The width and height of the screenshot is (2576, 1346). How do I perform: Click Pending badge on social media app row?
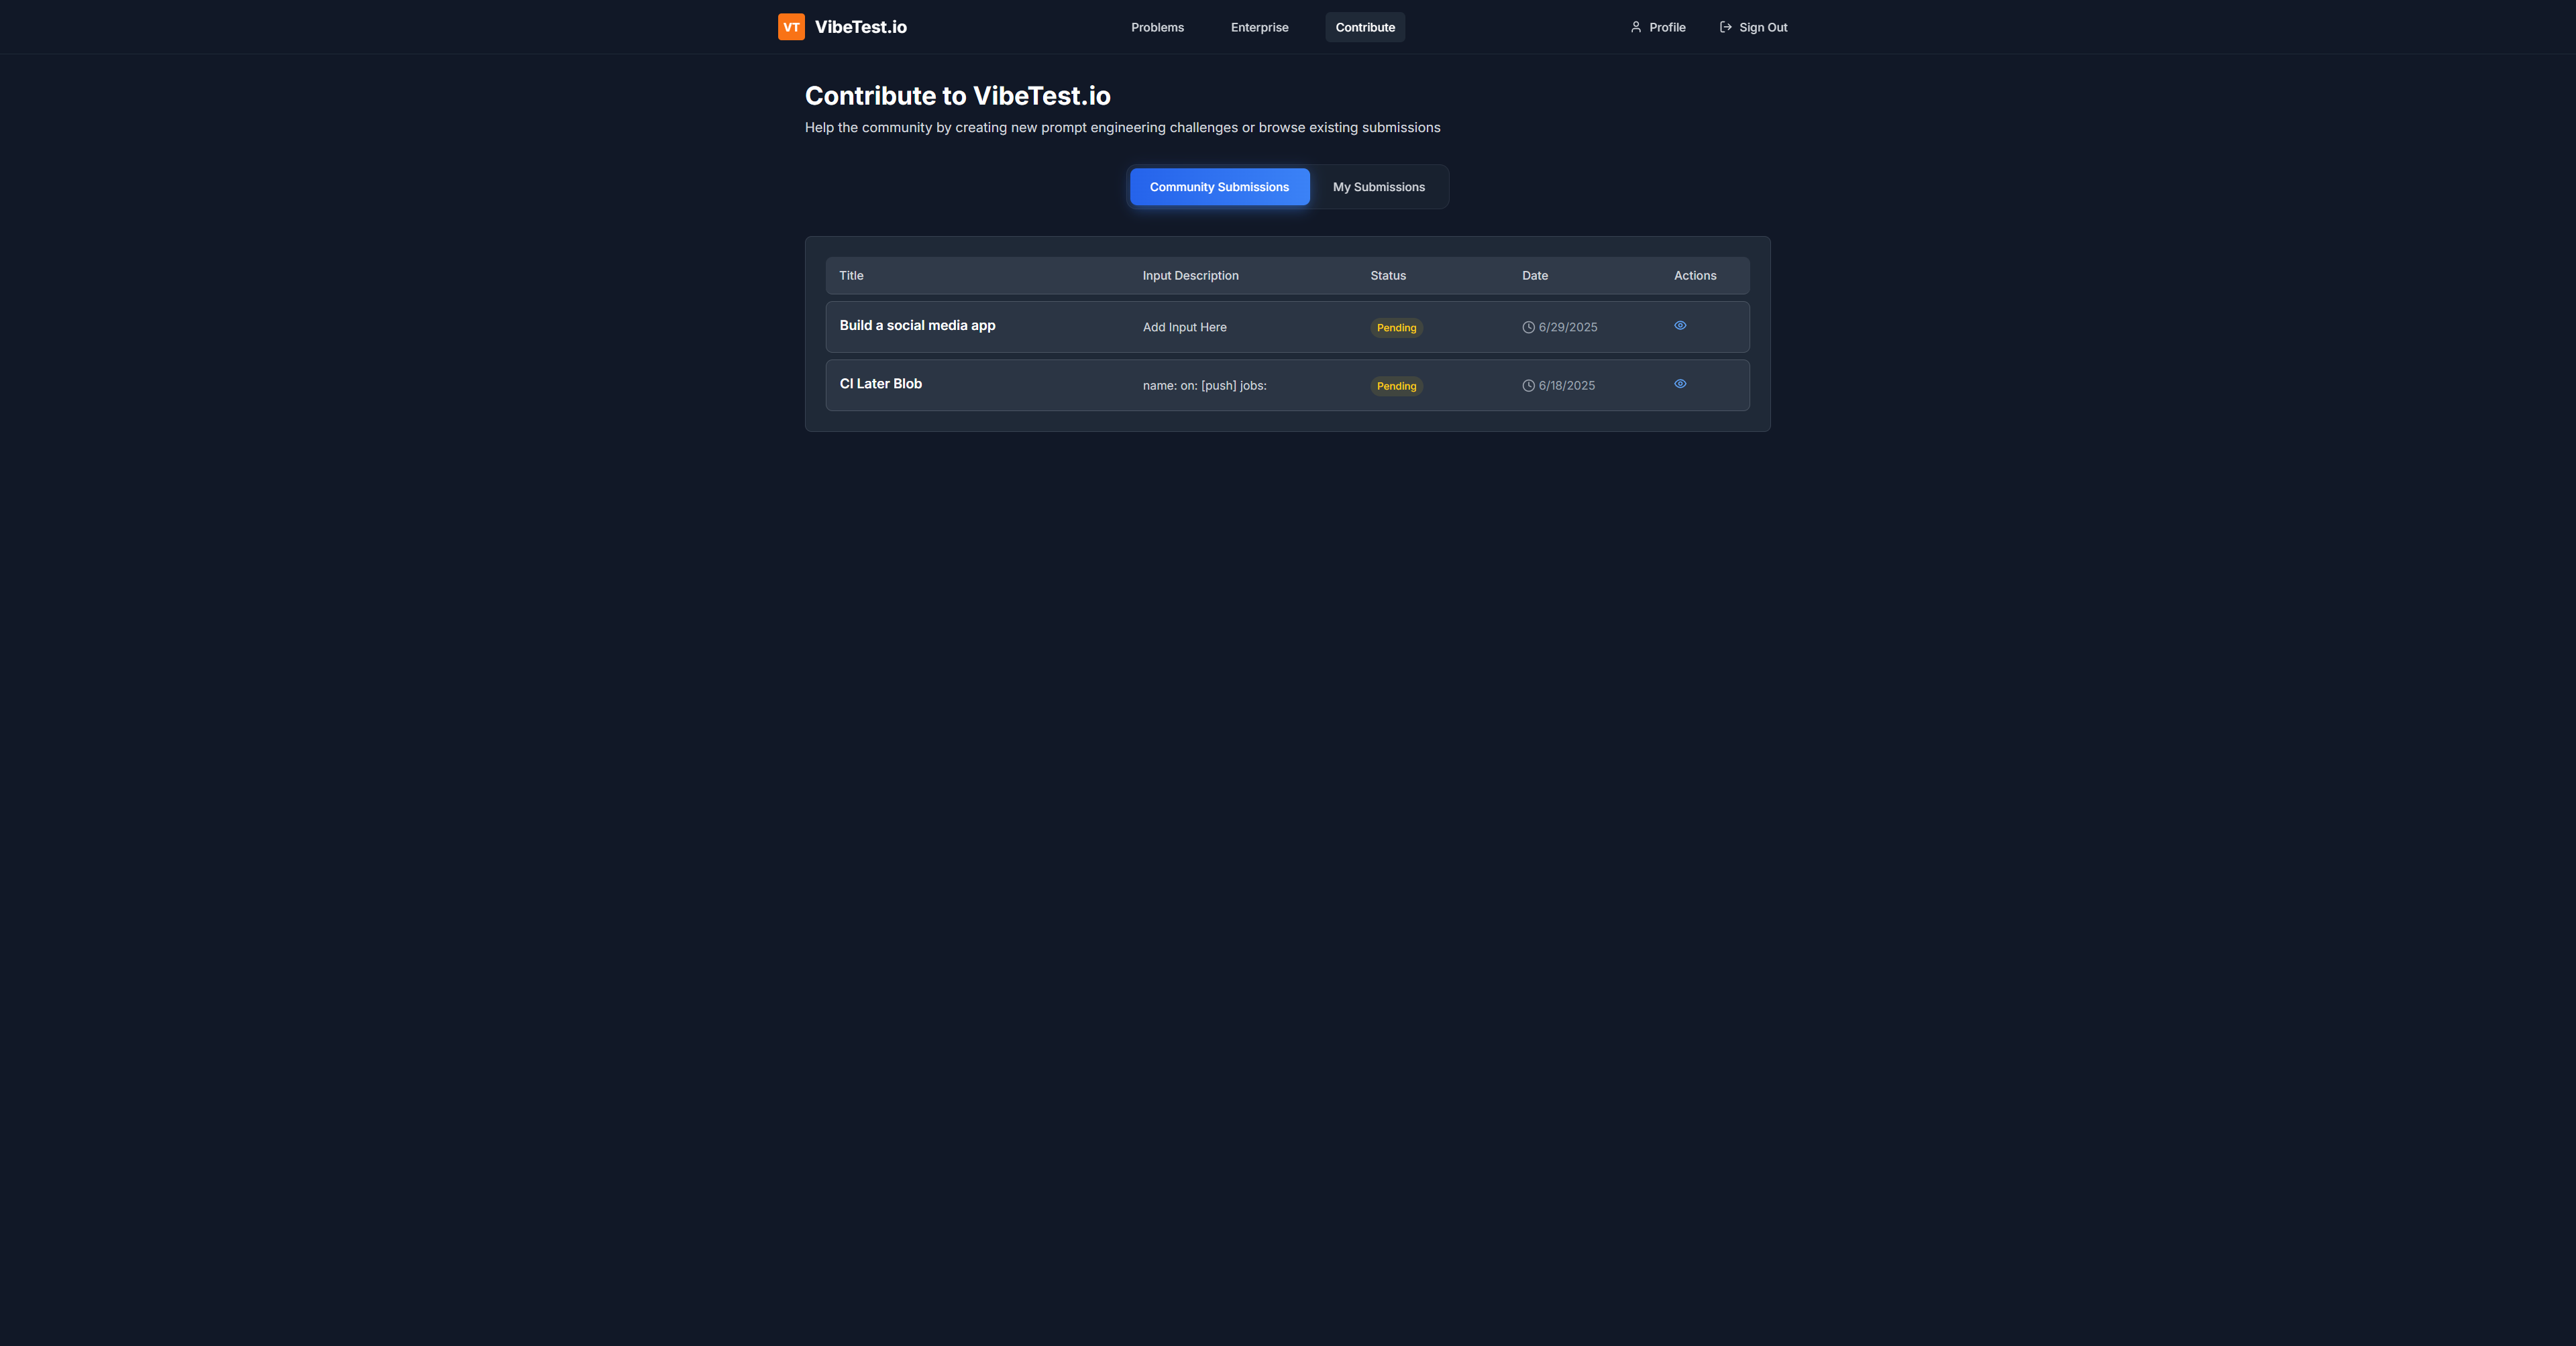(1396, 328)
